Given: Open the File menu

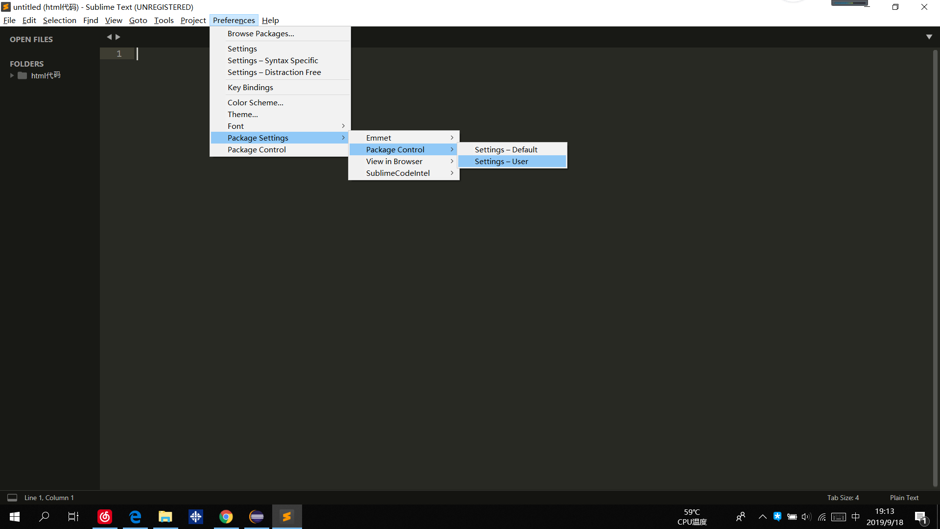Looking at the screenshot, I should tap(9, 20).
